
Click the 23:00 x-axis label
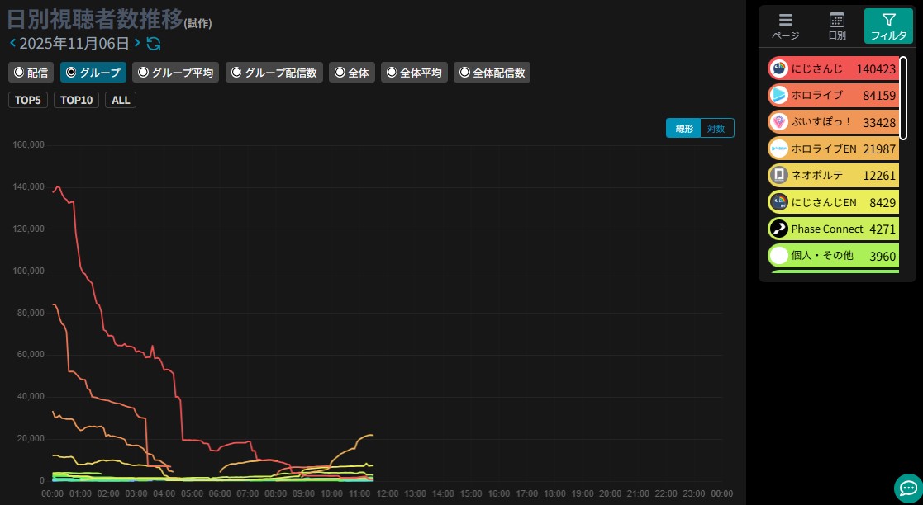694,493
